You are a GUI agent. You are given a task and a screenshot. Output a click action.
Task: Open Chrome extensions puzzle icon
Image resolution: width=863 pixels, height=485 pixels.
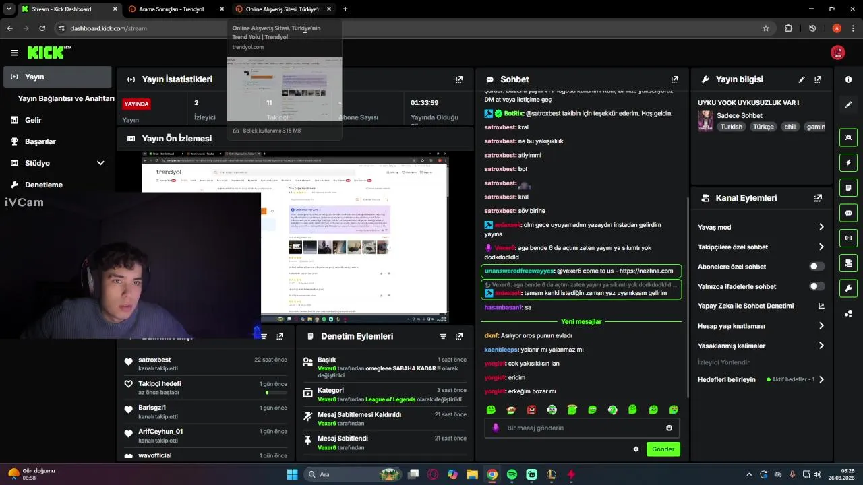point(788,28)
